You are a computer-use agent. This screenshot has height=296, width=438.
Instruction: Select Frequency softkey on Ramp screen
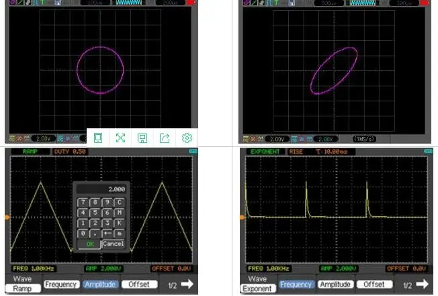pos(61,285)
